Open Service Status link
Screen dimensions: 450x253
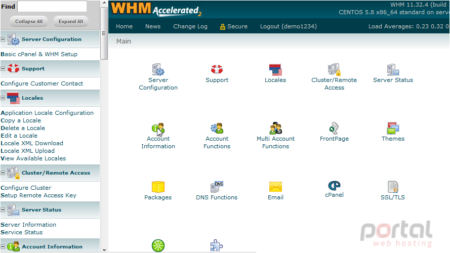(x=22, y=232)
